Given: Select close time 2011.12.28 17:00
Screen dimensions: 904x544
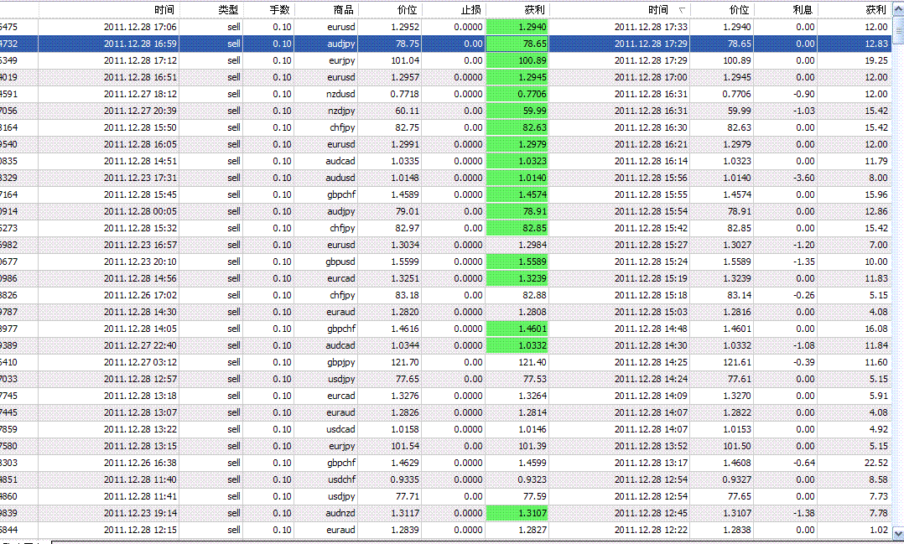Looking at the screenshot, I should 651,77.
